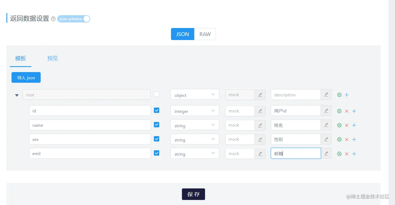This screenshot has width=395, height=205.
Task: Click the mock input in id row
Action: click(x=240, y=111)
